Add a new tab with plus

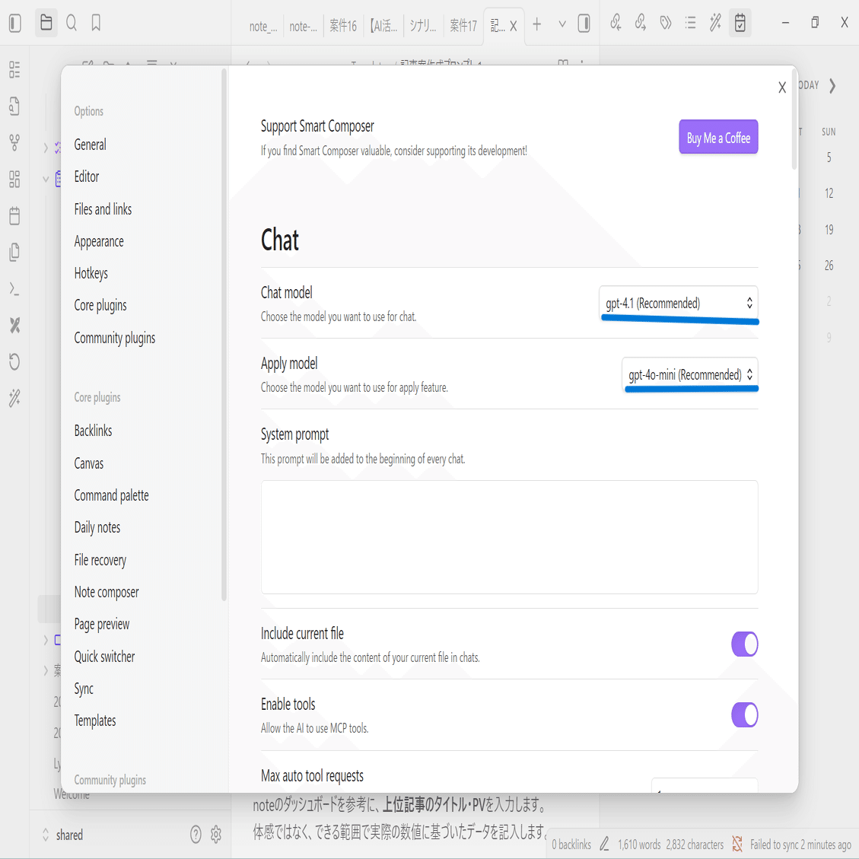(537, 24)
